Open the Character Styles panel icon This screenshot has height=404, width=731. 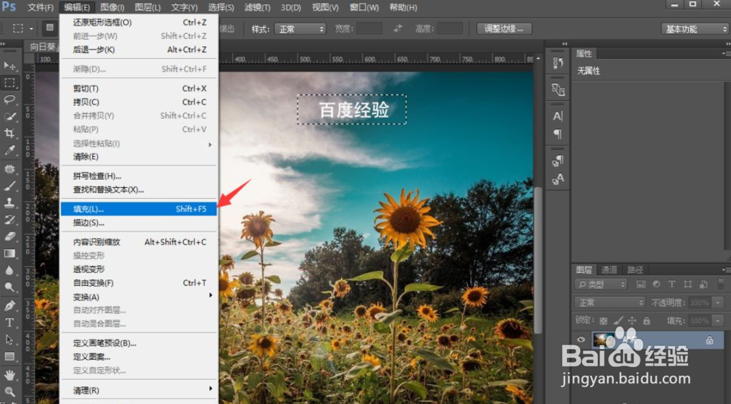pyautogui.click(x=558, y=179)
